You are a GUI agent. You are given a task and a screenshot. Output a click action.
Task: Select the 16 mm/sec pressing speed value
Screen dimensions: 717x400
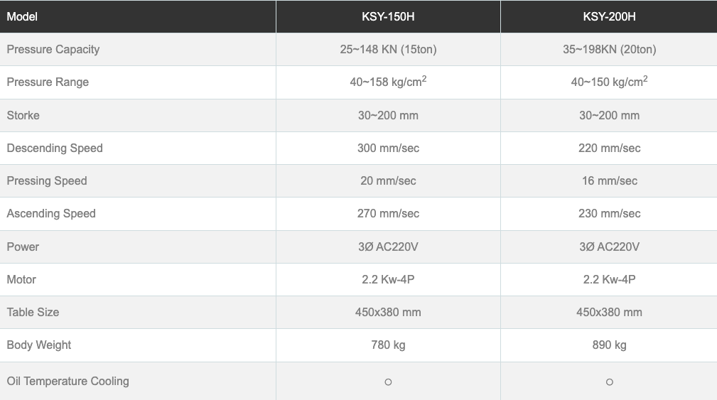(609, 180)
